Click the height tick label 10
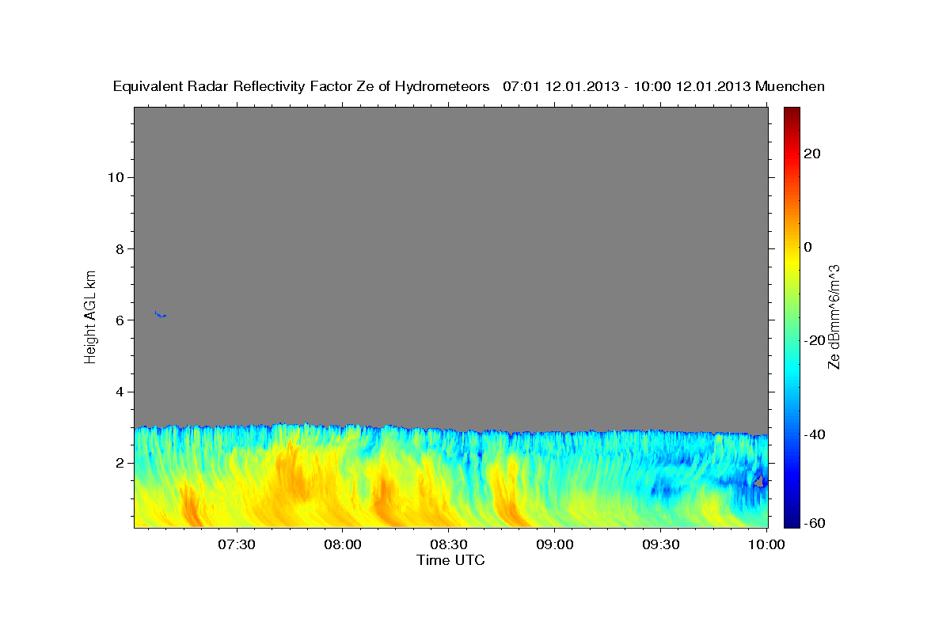 point(115,177)
